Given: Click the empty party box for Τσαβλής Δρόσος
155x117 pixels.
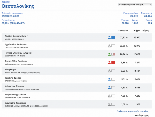Looking at the screenshot, I should (113, 79).
